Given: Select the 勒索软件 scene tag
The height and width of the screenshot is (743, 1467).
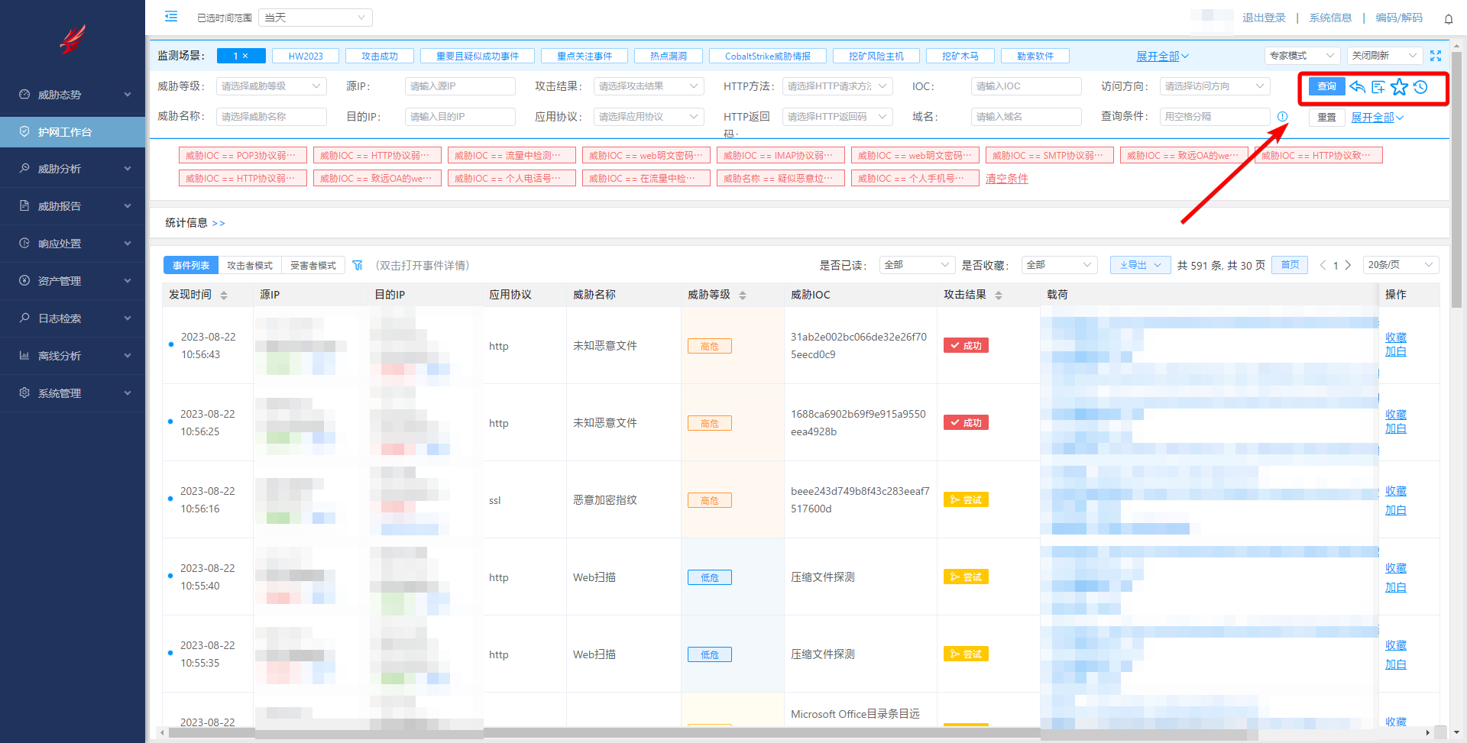Looking at the screenshot, I should coord(1035,56).
